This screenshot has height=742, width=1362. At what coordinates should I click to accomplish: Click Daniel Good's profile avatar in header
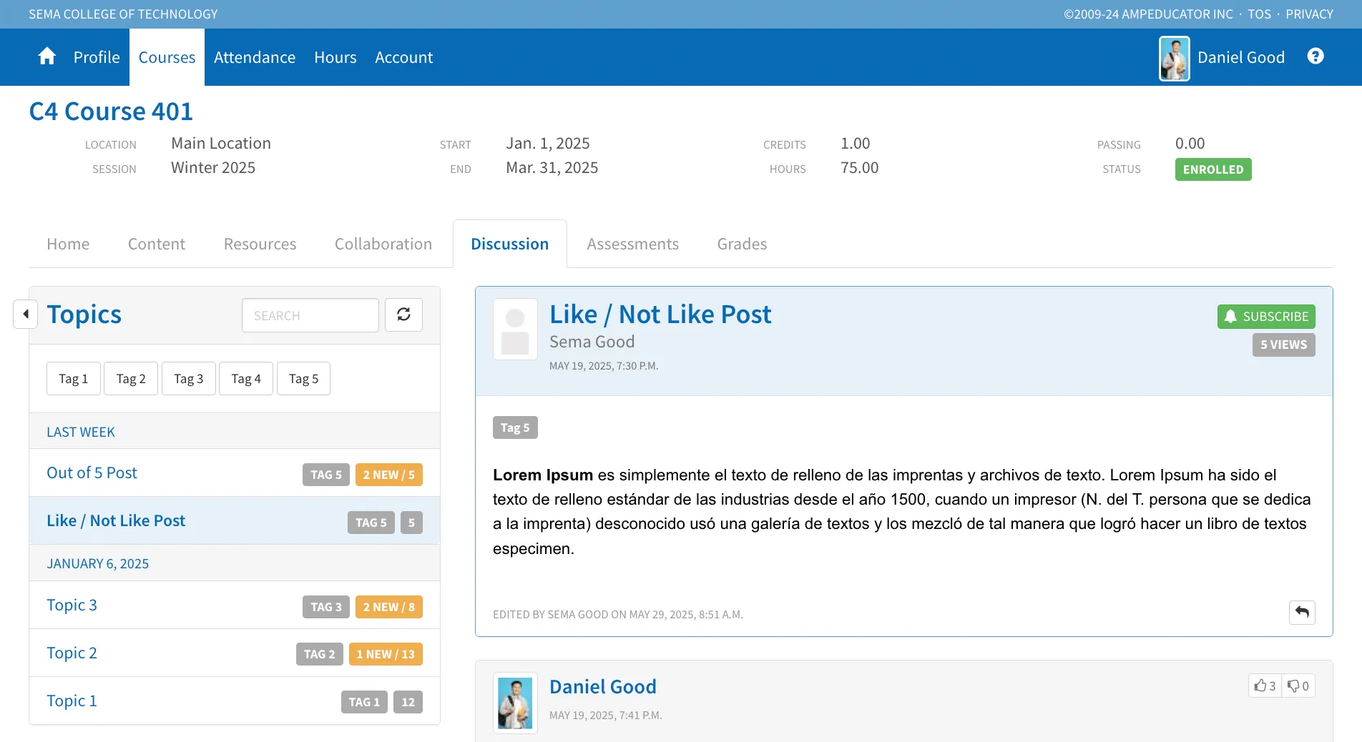coord(1175,58)
